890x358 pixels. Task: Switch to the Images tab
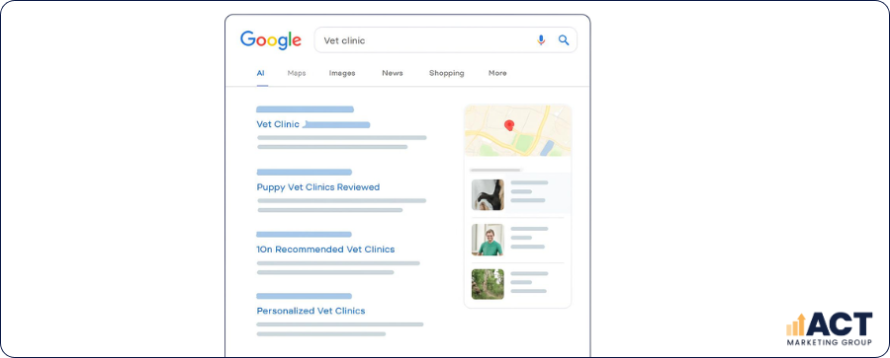point(342,73)
